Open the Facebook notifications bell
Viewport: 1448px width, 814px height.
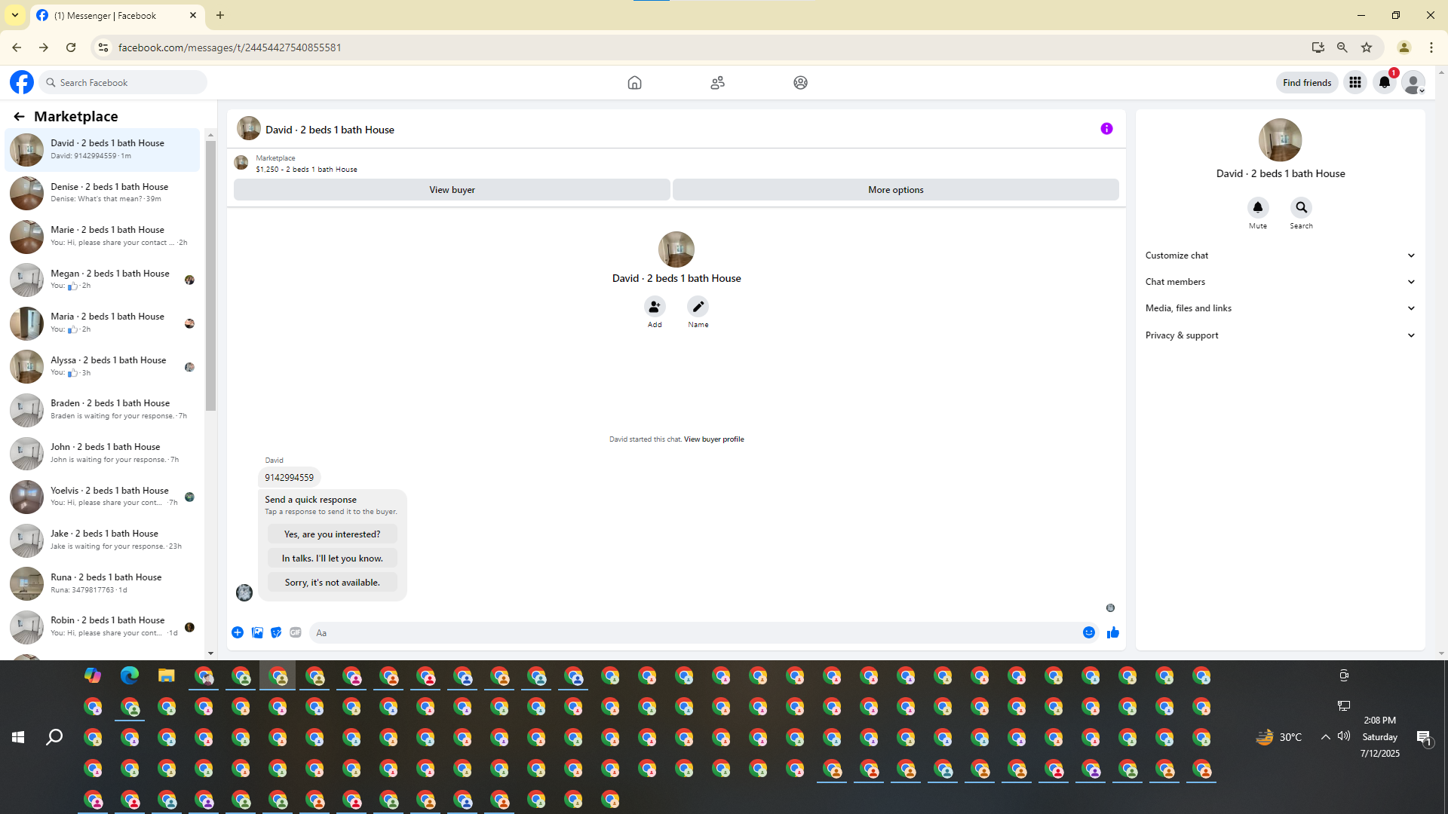click(x=1384, y=83)
